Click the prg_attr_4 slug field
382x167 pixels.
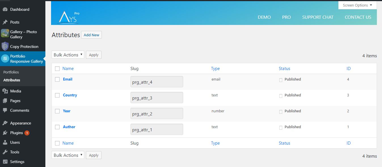(157, 82)
